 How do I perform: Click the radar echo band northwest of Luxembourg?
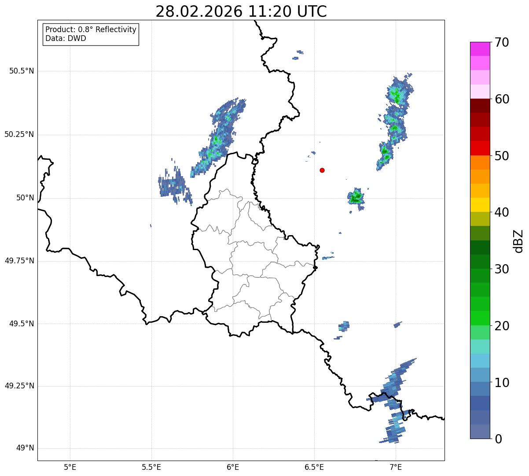pyautogui.click(x=218, y=137)
